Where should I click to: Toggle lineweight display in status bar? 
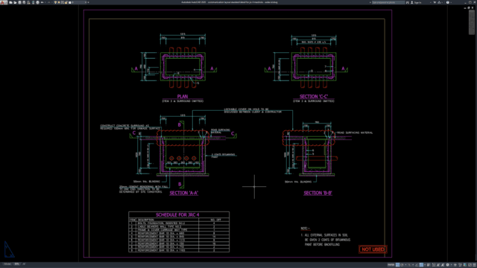tap(429, 265)
